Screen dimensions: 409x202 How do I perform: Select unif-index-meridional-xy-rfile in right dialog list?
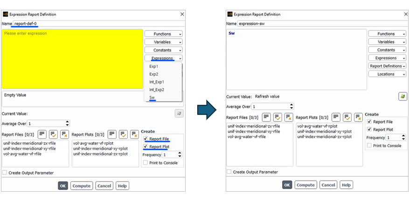click(x=254, y=131)
